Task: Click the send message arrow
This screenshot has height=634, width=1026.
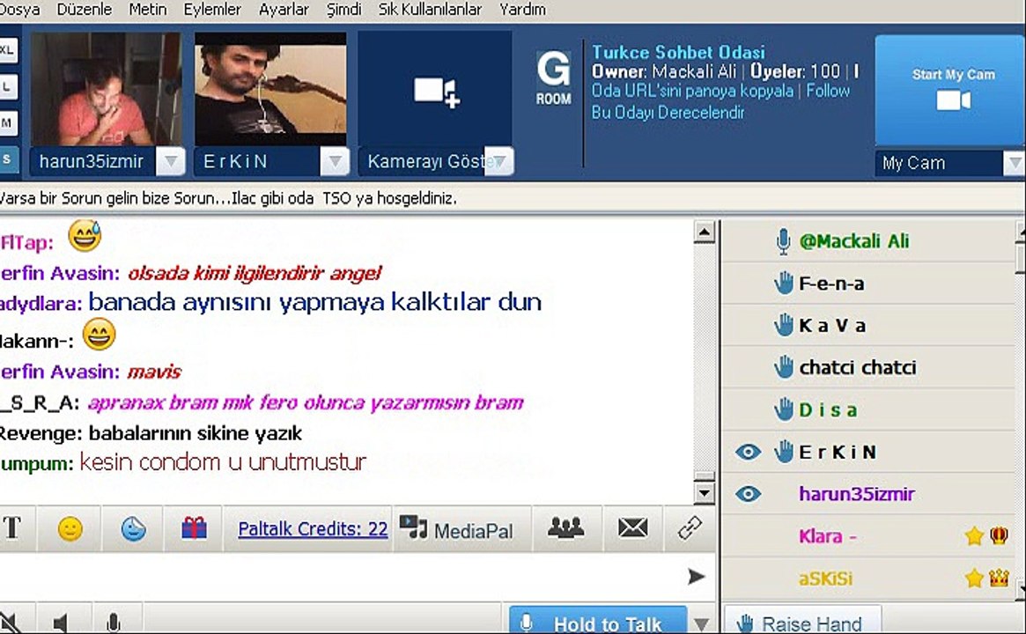Action: click(697, 577)
